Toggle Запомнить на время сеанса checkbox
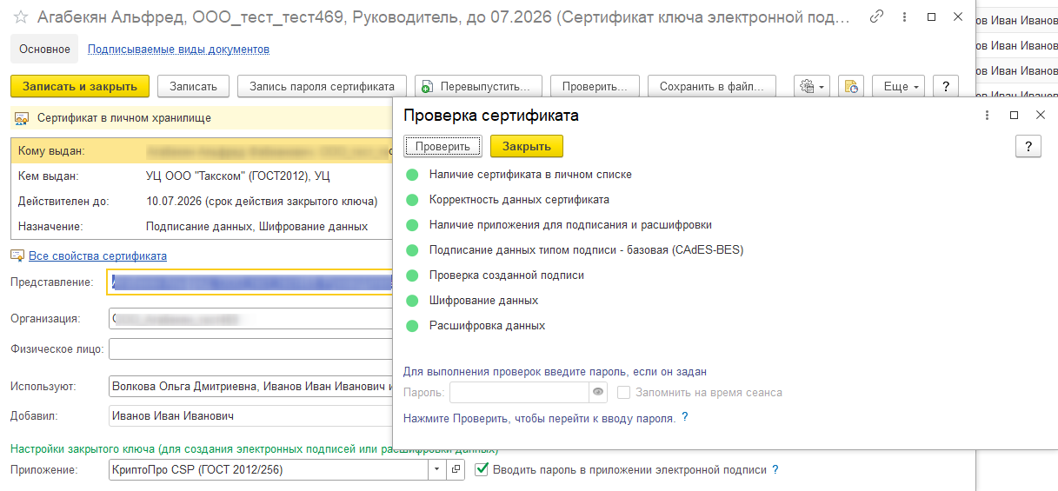The image size is (1058, 491). [623, 393]
